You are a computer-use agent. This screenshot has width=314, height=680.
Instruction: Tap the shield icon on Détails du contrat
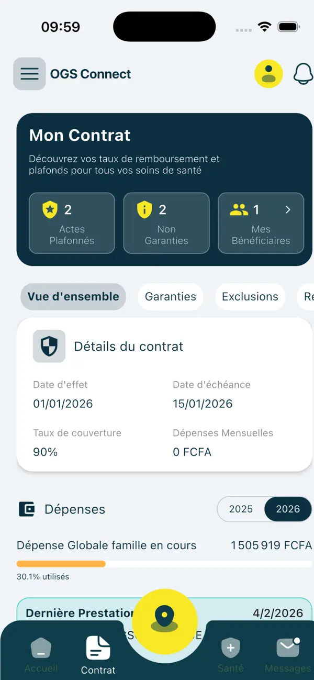click(x=49, y=346)
